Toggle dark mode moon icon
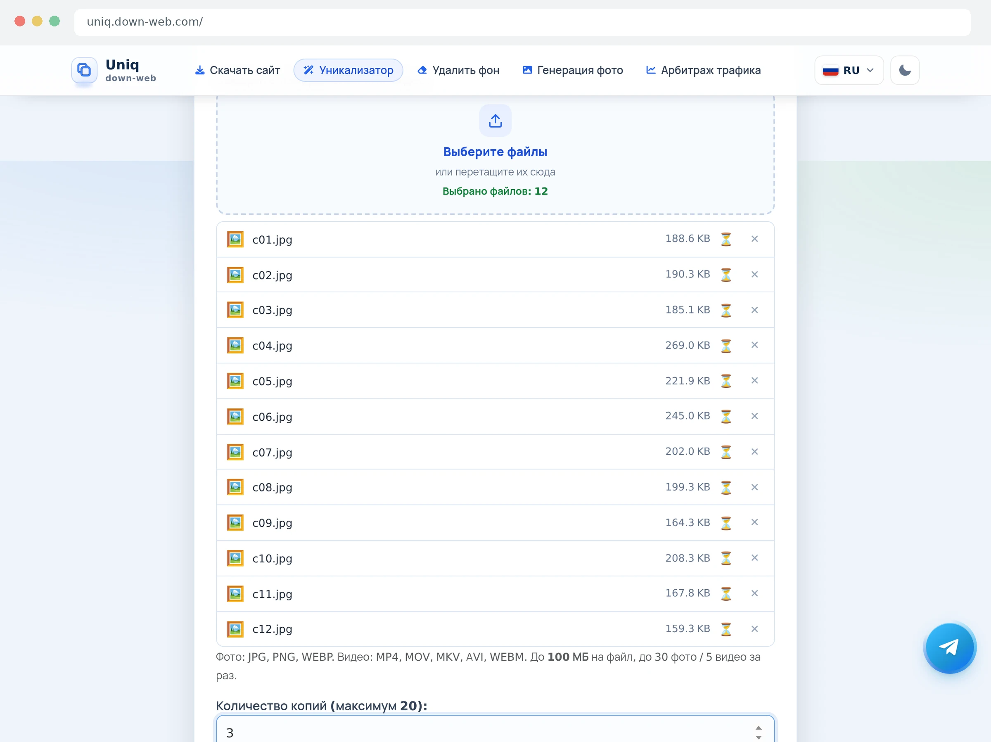Screen dimensions: 991x742 click(905, 70)
